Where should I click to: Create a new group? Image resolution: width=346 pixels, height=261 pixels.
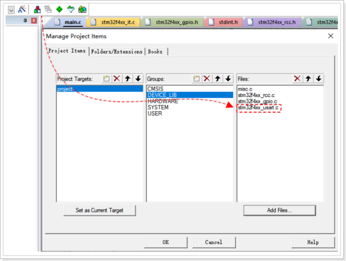(197, 79)
